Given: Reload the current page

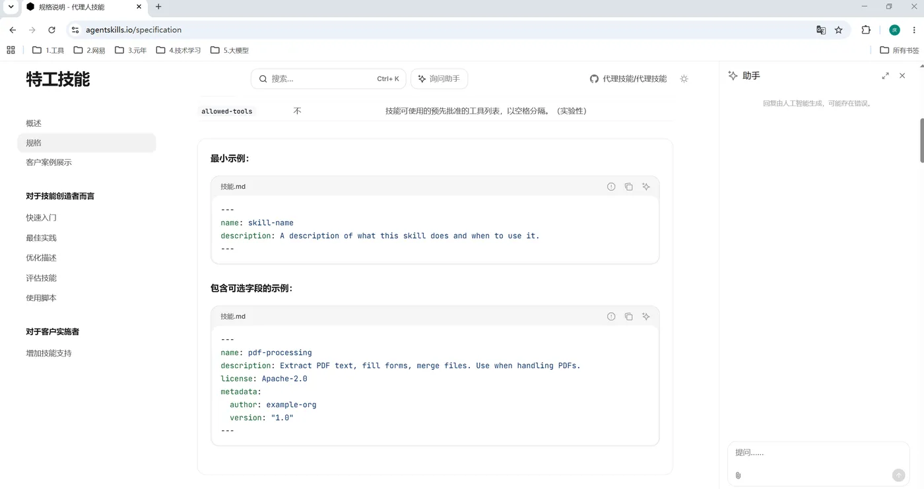Looking at the screenshot, I should (51, 30).
